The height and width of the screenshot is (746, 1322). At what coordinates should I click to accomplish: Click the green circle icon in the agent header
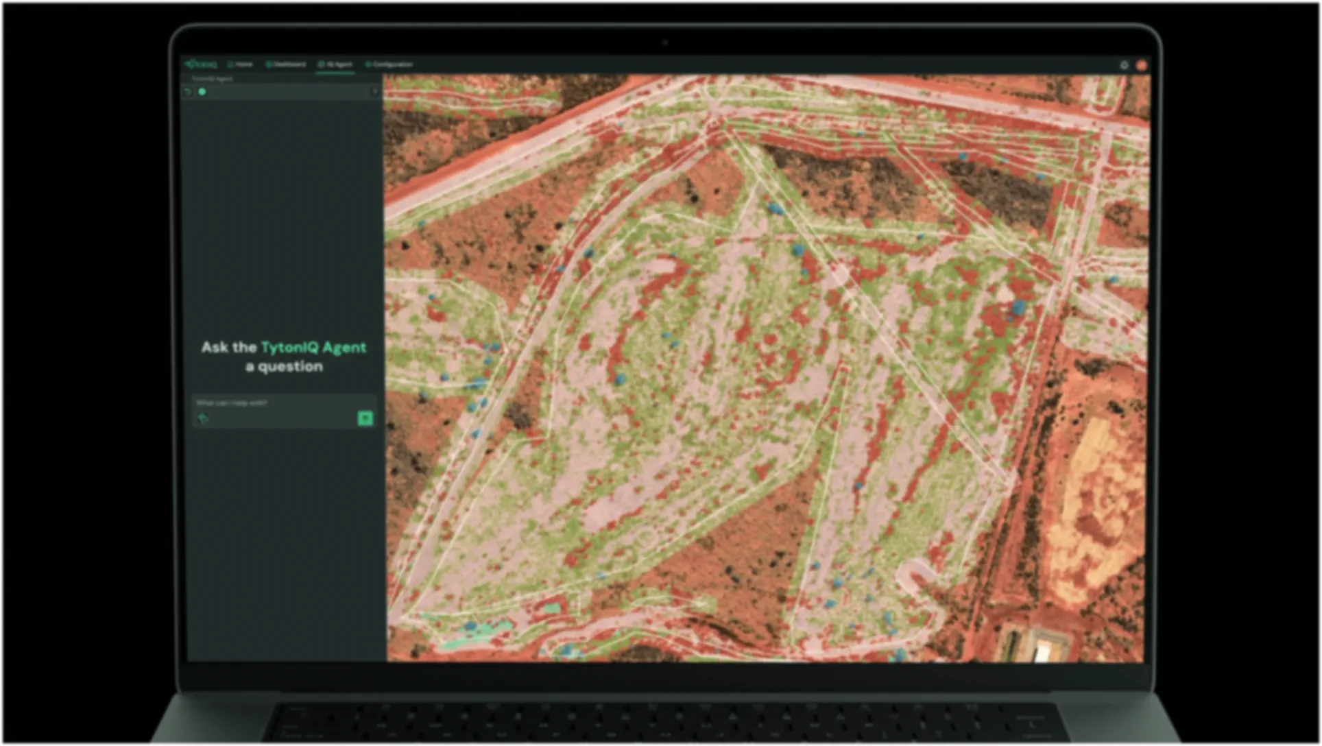(202, 91)
